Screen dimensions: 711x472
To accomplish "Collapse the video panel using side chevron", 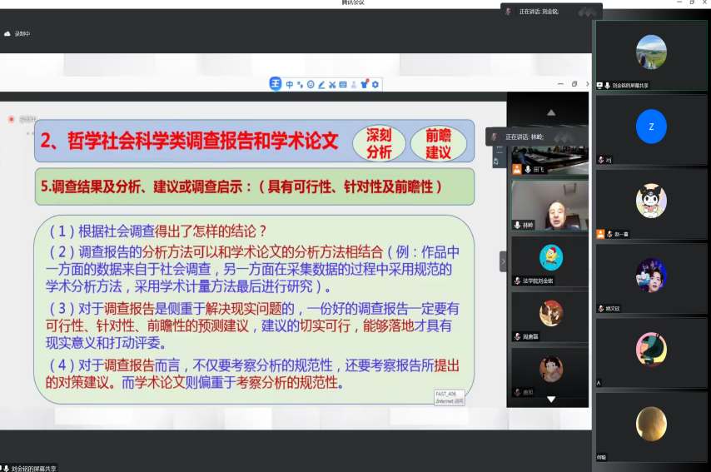I will [x=503, y=261].
